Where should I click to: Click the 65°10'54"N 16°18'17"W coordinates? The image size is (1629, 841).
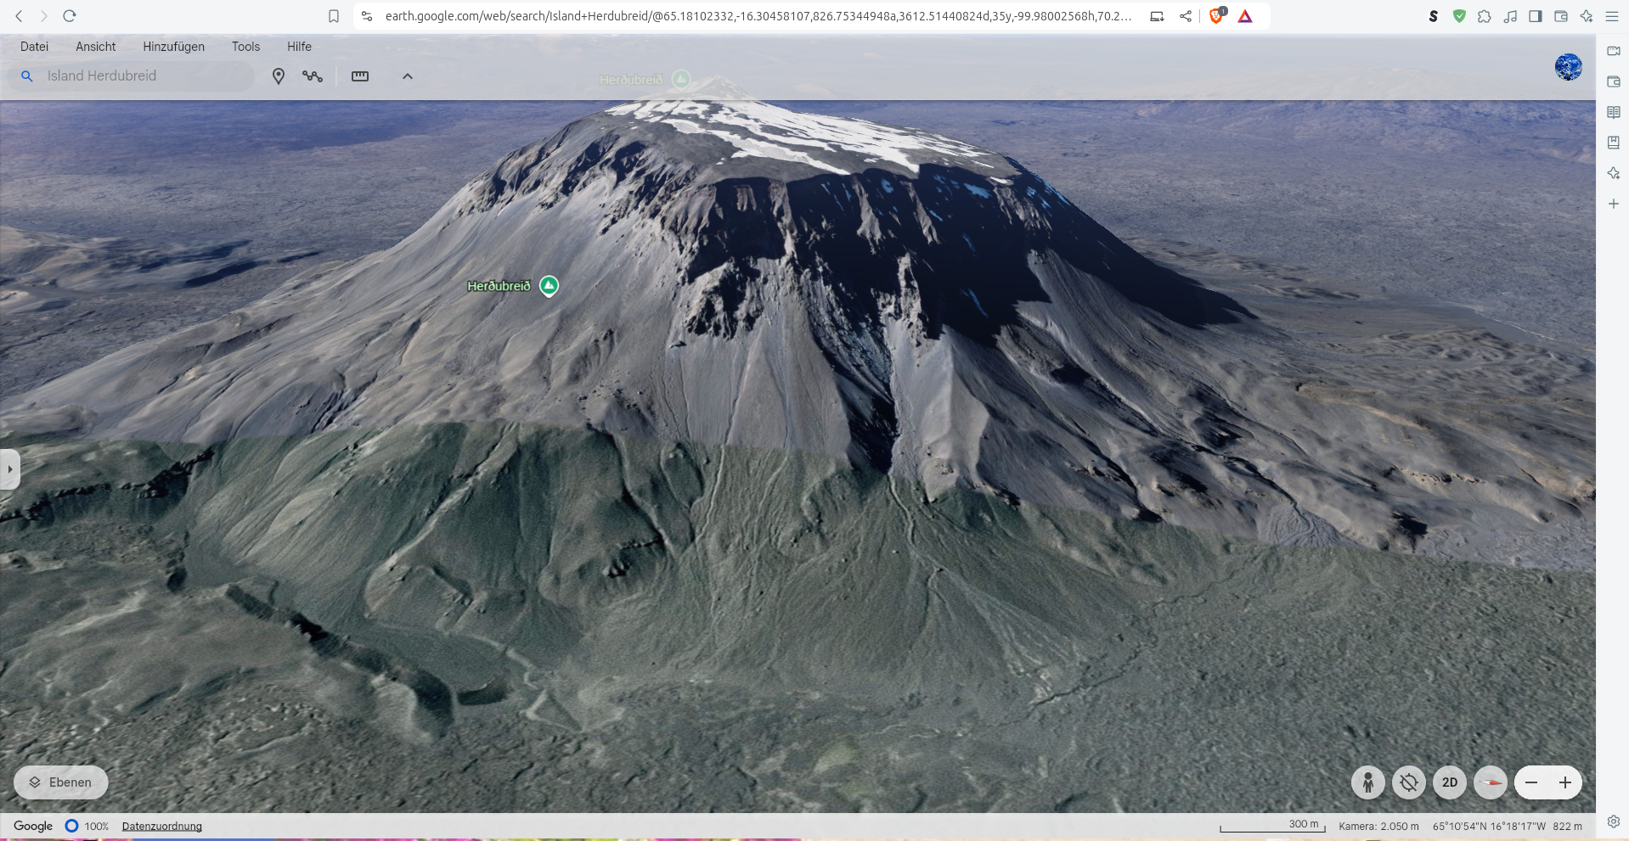1489,827
